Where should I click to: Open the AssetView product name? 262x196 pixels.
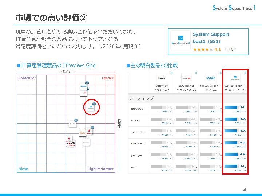pyautogui.click(x=162, y=86)
